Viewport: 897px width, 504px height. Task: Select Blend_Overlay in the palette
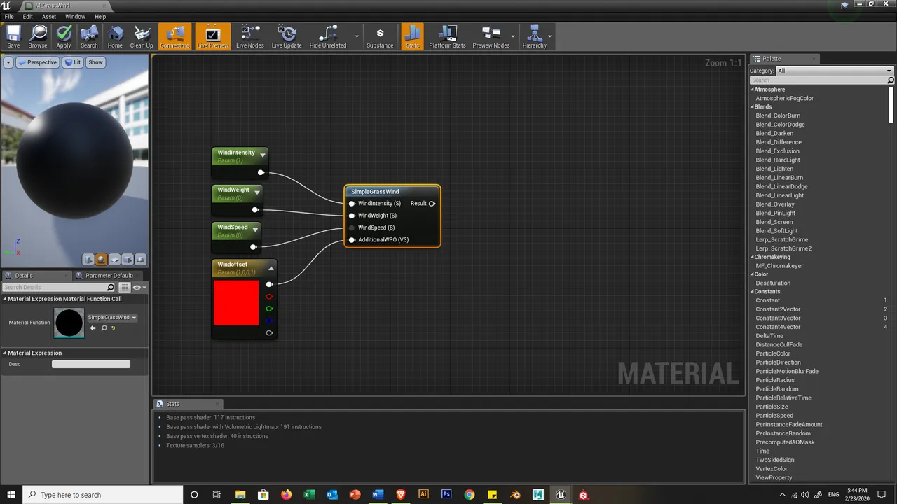click(775, 204)
